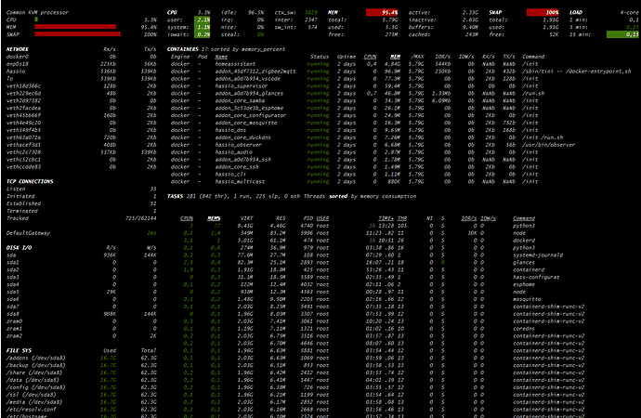Click the CONTAINERS section header
641x418 pixels.
[x=182, y=49]
